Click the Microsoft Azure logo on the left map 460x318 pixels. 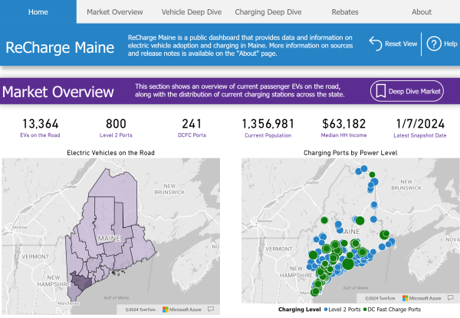tap(166, 310)
